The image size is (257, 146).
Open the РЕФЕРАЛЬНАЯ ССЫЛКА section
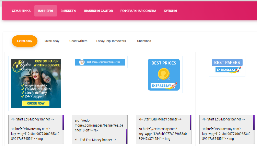138,11
